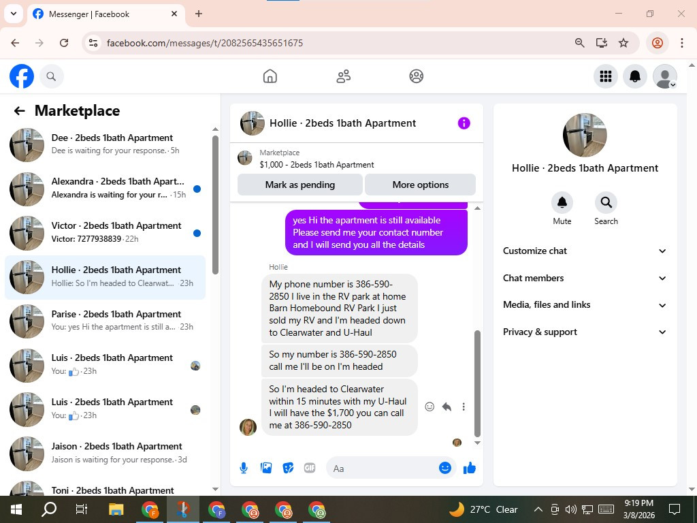This screenshot has height=523, width=697.
Task: Focus the Aa message input field
Action: click(383, 469)
